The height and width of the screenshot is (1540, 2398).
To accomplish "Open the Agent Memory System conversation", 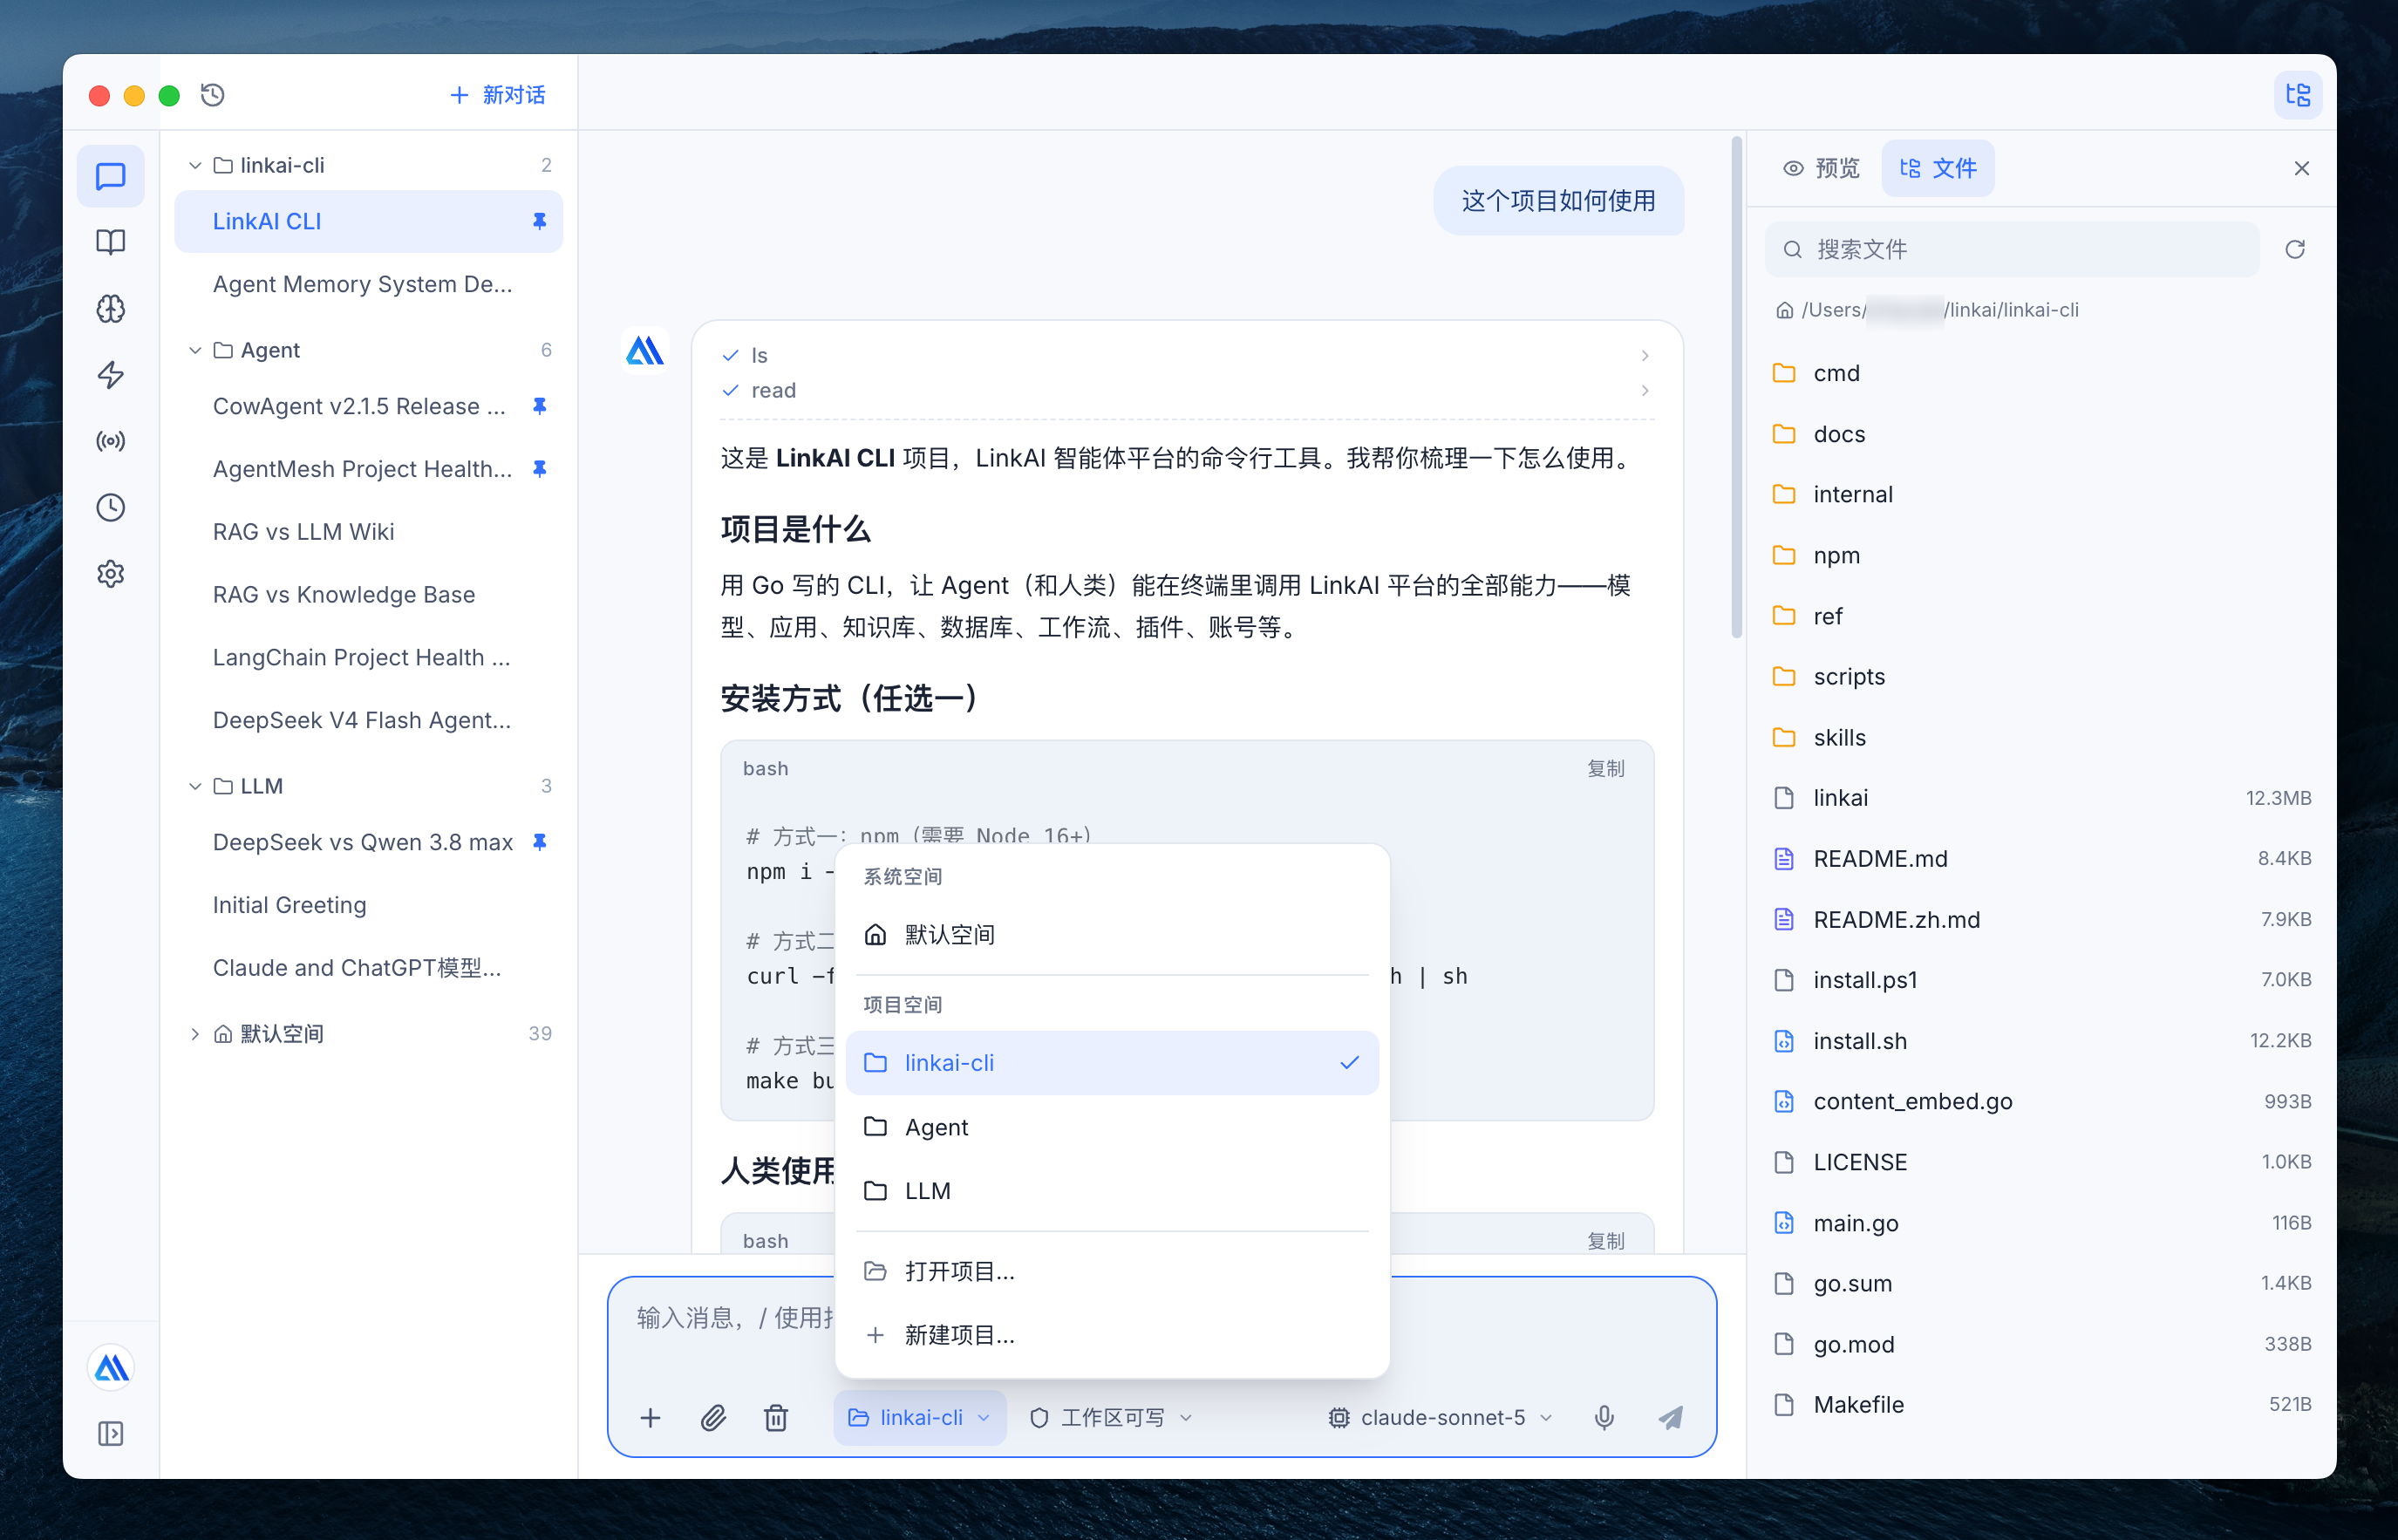I will pyautogui.click(x=369, y=284).
